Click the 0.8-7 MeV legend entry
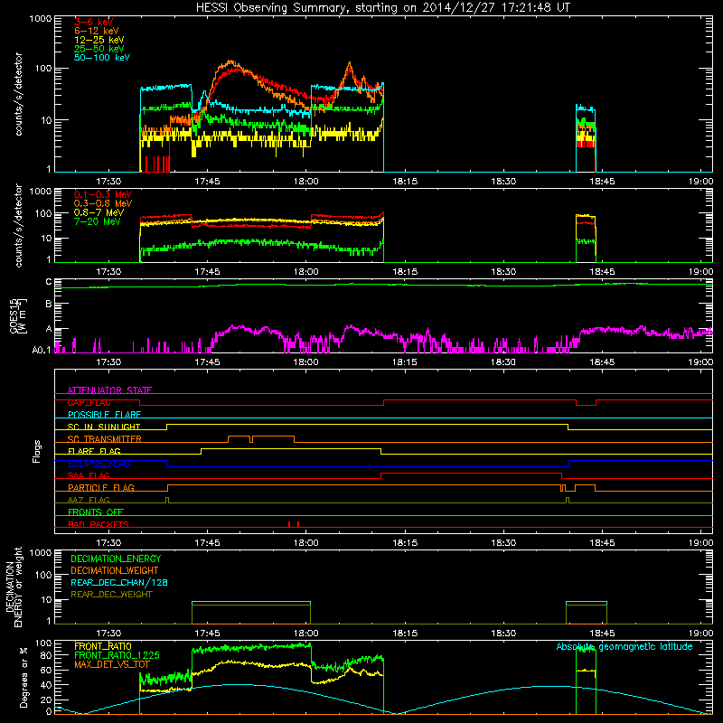This screenshot has width=723, height=723. click(99, 212)
